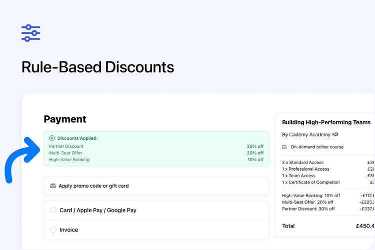Click the Scotland flag beside Cademy Academy

tap(335, 134)
